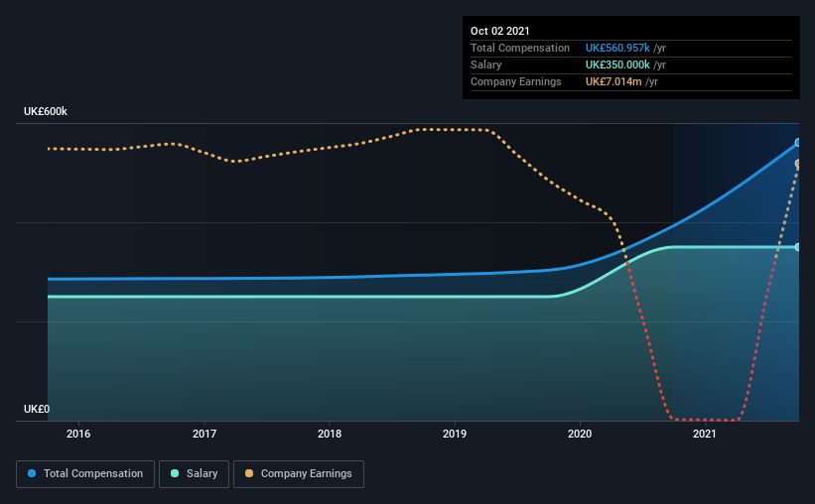This screenshot has width=815, height=504.
Task: Click the teal dot in Salary legend
Action: point(175,473)
